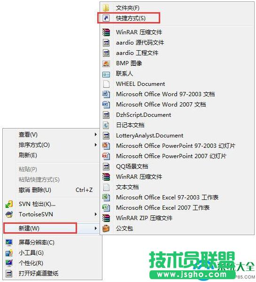
Task: Click the 小工具(G) gadgets icon
Action: 9,253
